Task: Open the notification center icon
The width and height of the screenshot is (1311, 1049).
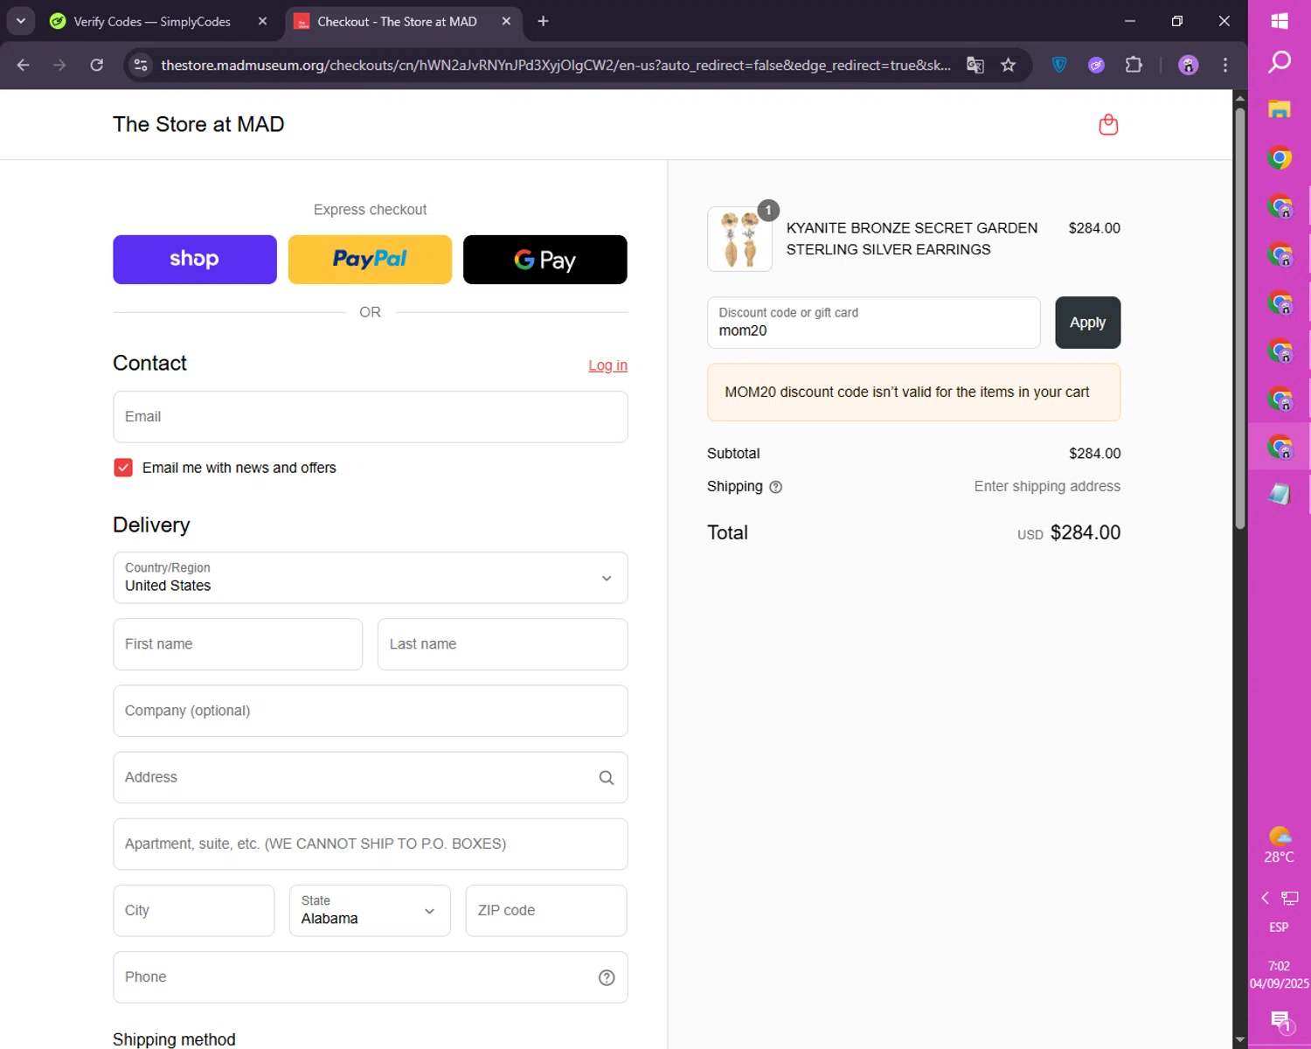Action: coord(1280,1020)
